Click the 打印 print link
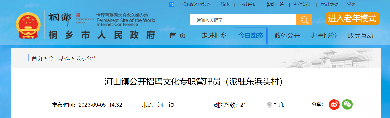The height and width of the screenshot is (118, 390). pyautogui.click(x=279, y=105)
